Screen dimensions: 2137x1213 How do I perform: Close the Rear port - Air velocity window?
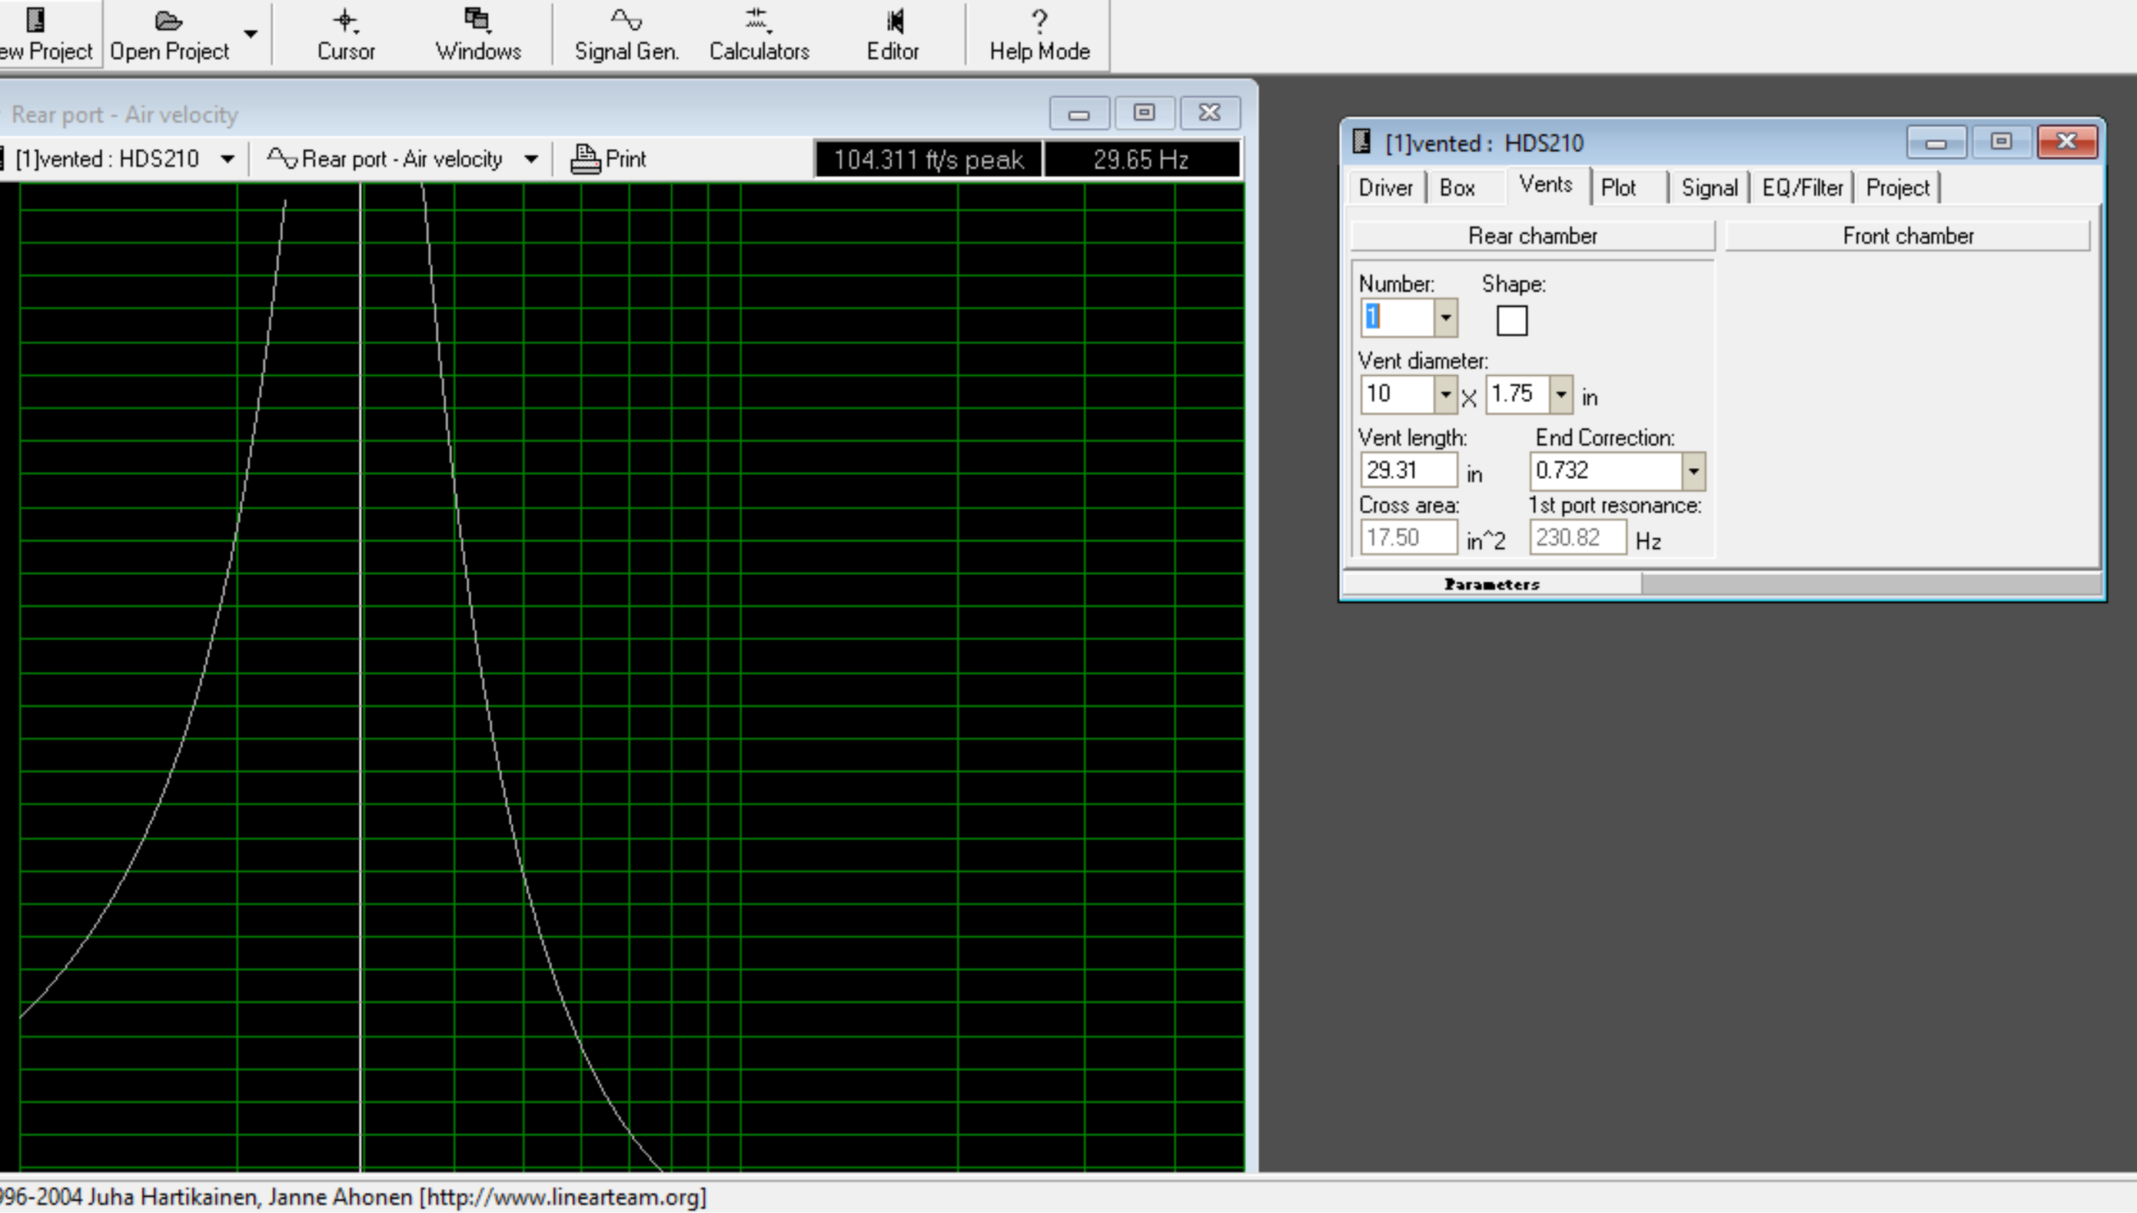[x=1210, y=112]
